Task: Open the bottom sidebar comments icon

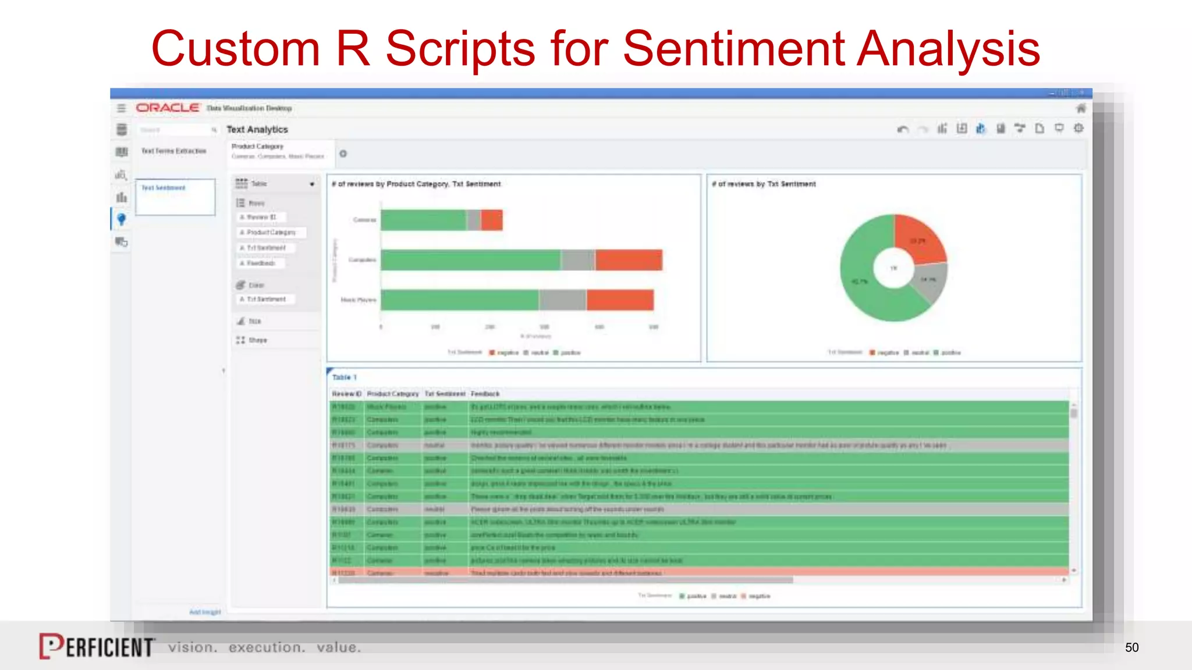Action: pyautogui.click(x=121, y=242)
